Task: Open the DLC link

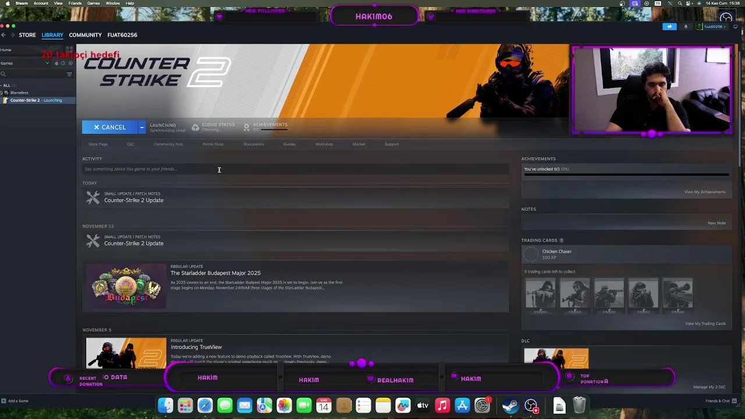Action: (x=131, y=144)
